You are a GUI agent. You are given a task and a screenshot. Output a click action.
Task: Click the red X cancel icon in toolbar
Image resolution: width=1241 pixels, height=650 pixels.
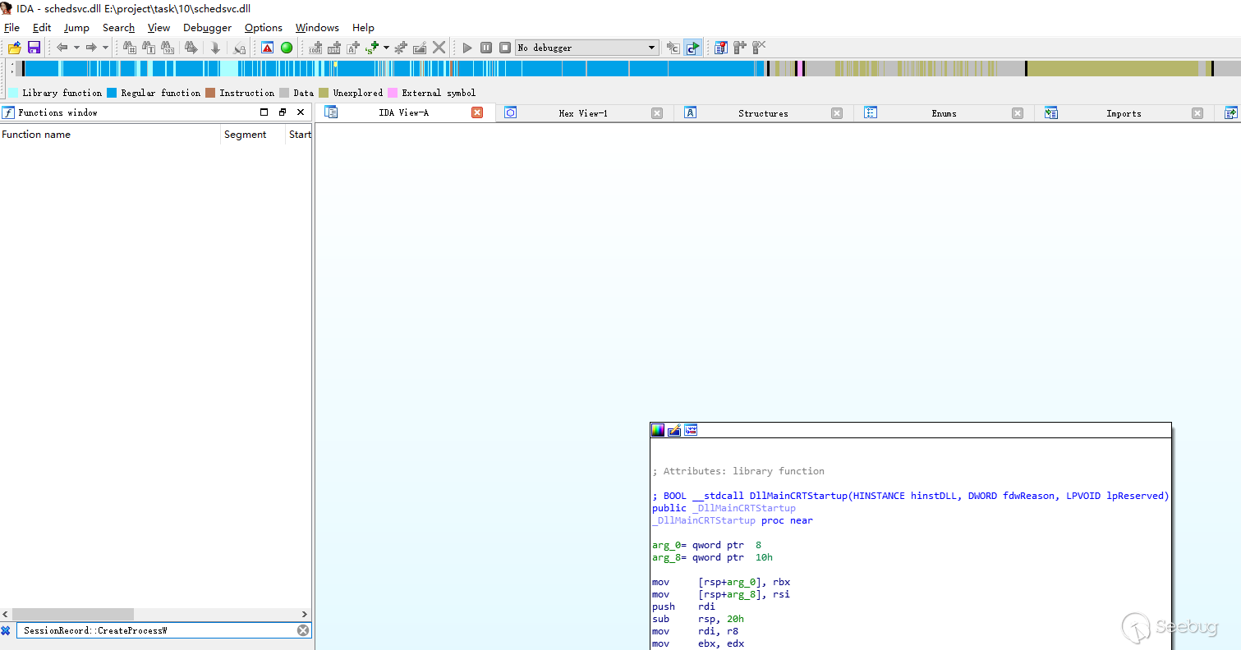coord(439,48)
